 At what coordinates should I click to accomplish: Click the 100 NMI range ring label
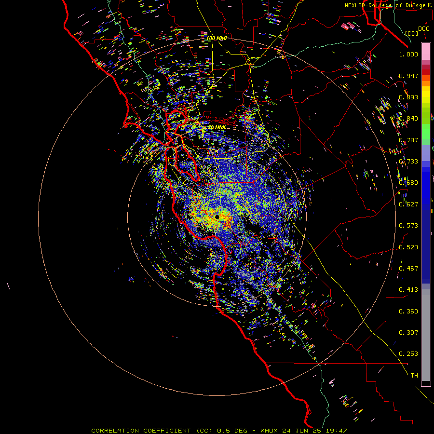(x=217, y=38)
